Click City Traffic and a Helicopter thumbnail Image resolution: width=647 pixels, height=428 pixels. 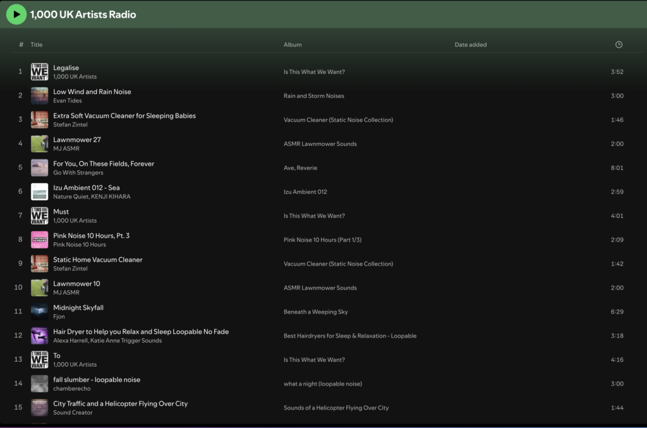pos(40,407)
